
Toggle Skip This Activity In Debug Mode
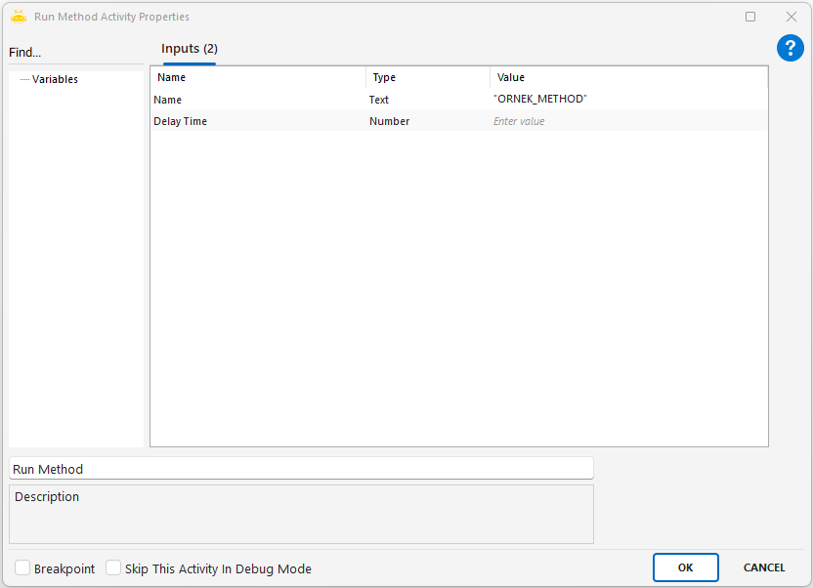pyautogui.click(x=113, y=568)
